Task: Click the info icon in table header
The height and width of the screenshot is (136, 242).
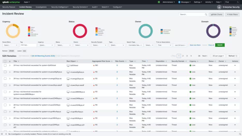Action: [10, 61]
